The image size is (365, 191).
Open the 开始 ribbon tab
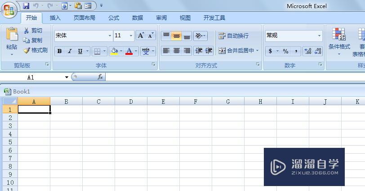pos(31,18)
